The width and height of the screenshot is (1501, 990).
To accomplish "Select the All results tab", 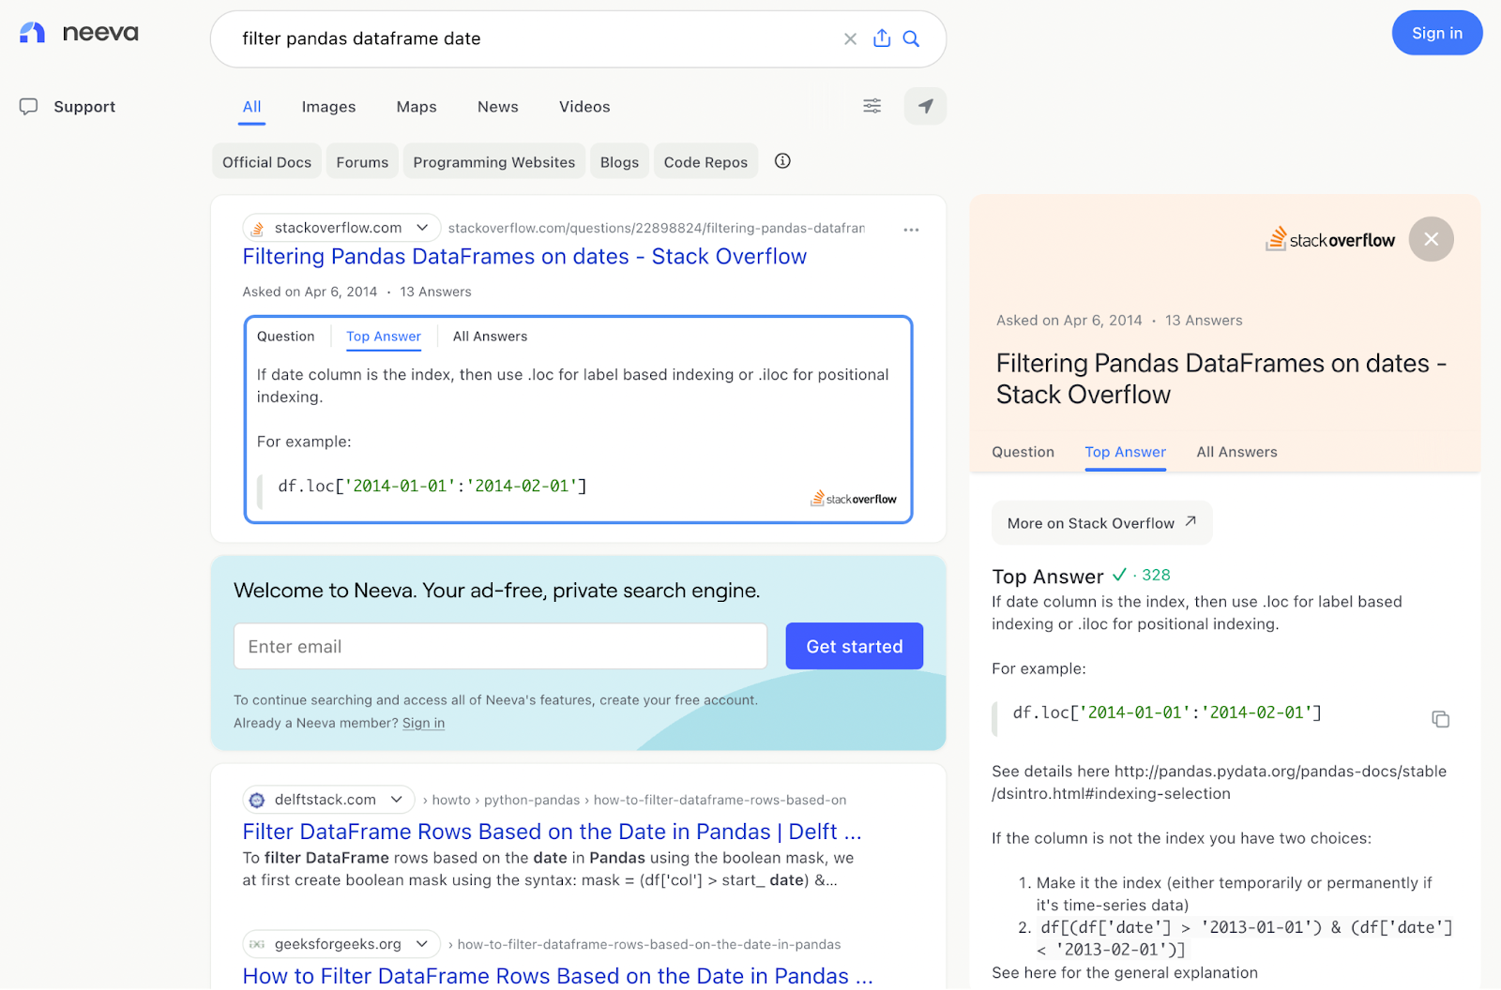I will coord(251,107).
